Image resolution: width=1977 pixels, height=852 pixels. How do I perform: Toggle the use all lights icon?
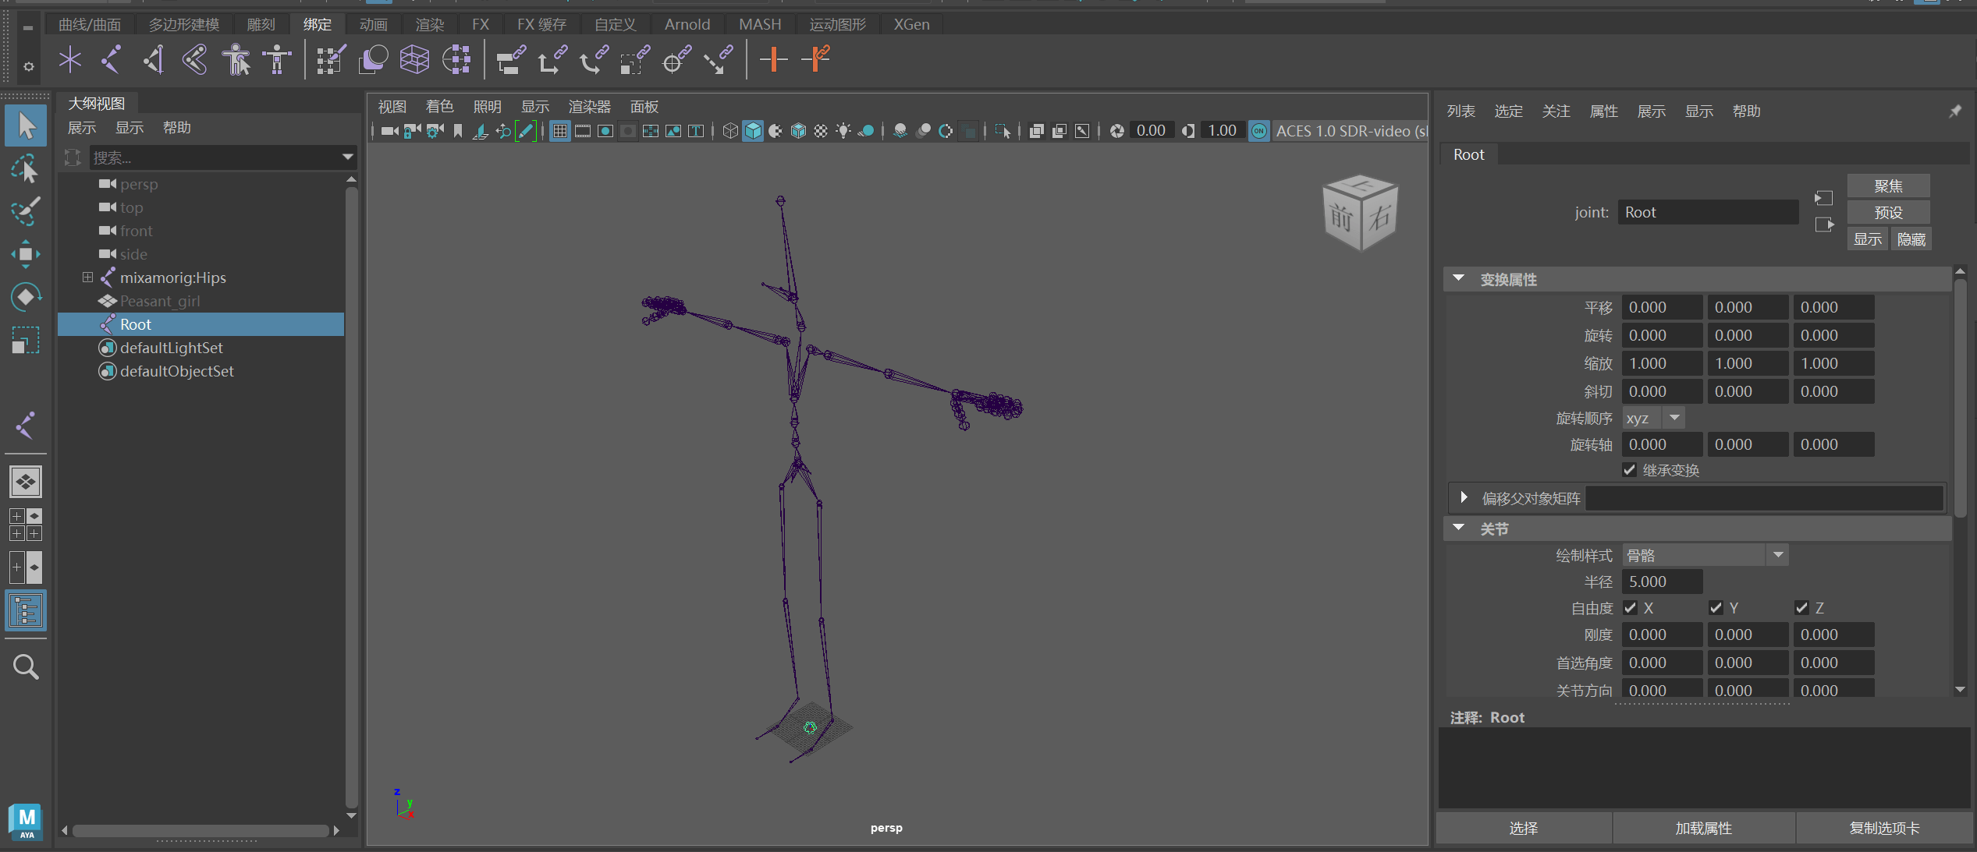tap(843, 131)
